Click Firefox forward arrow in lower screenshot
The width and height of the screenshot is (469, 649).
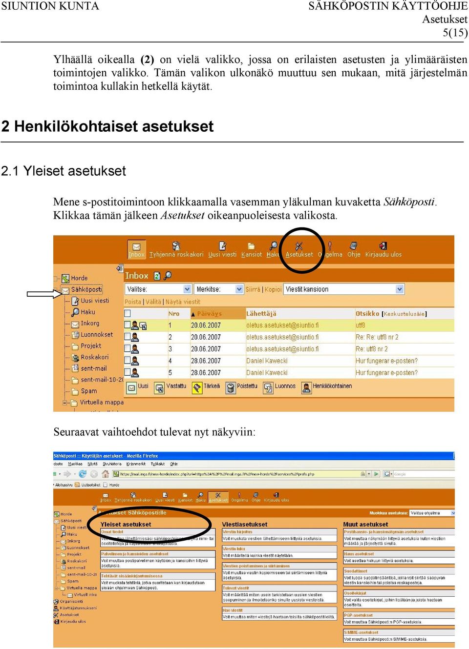tap(67, 474)
